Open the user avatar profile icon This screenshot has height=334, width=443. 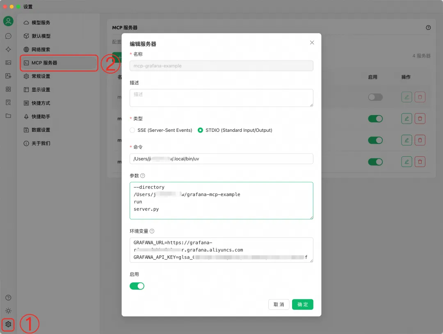tap(8, 21)
